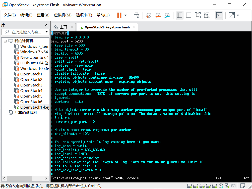Select OpenStack6 in the library

tap(31, 102)
